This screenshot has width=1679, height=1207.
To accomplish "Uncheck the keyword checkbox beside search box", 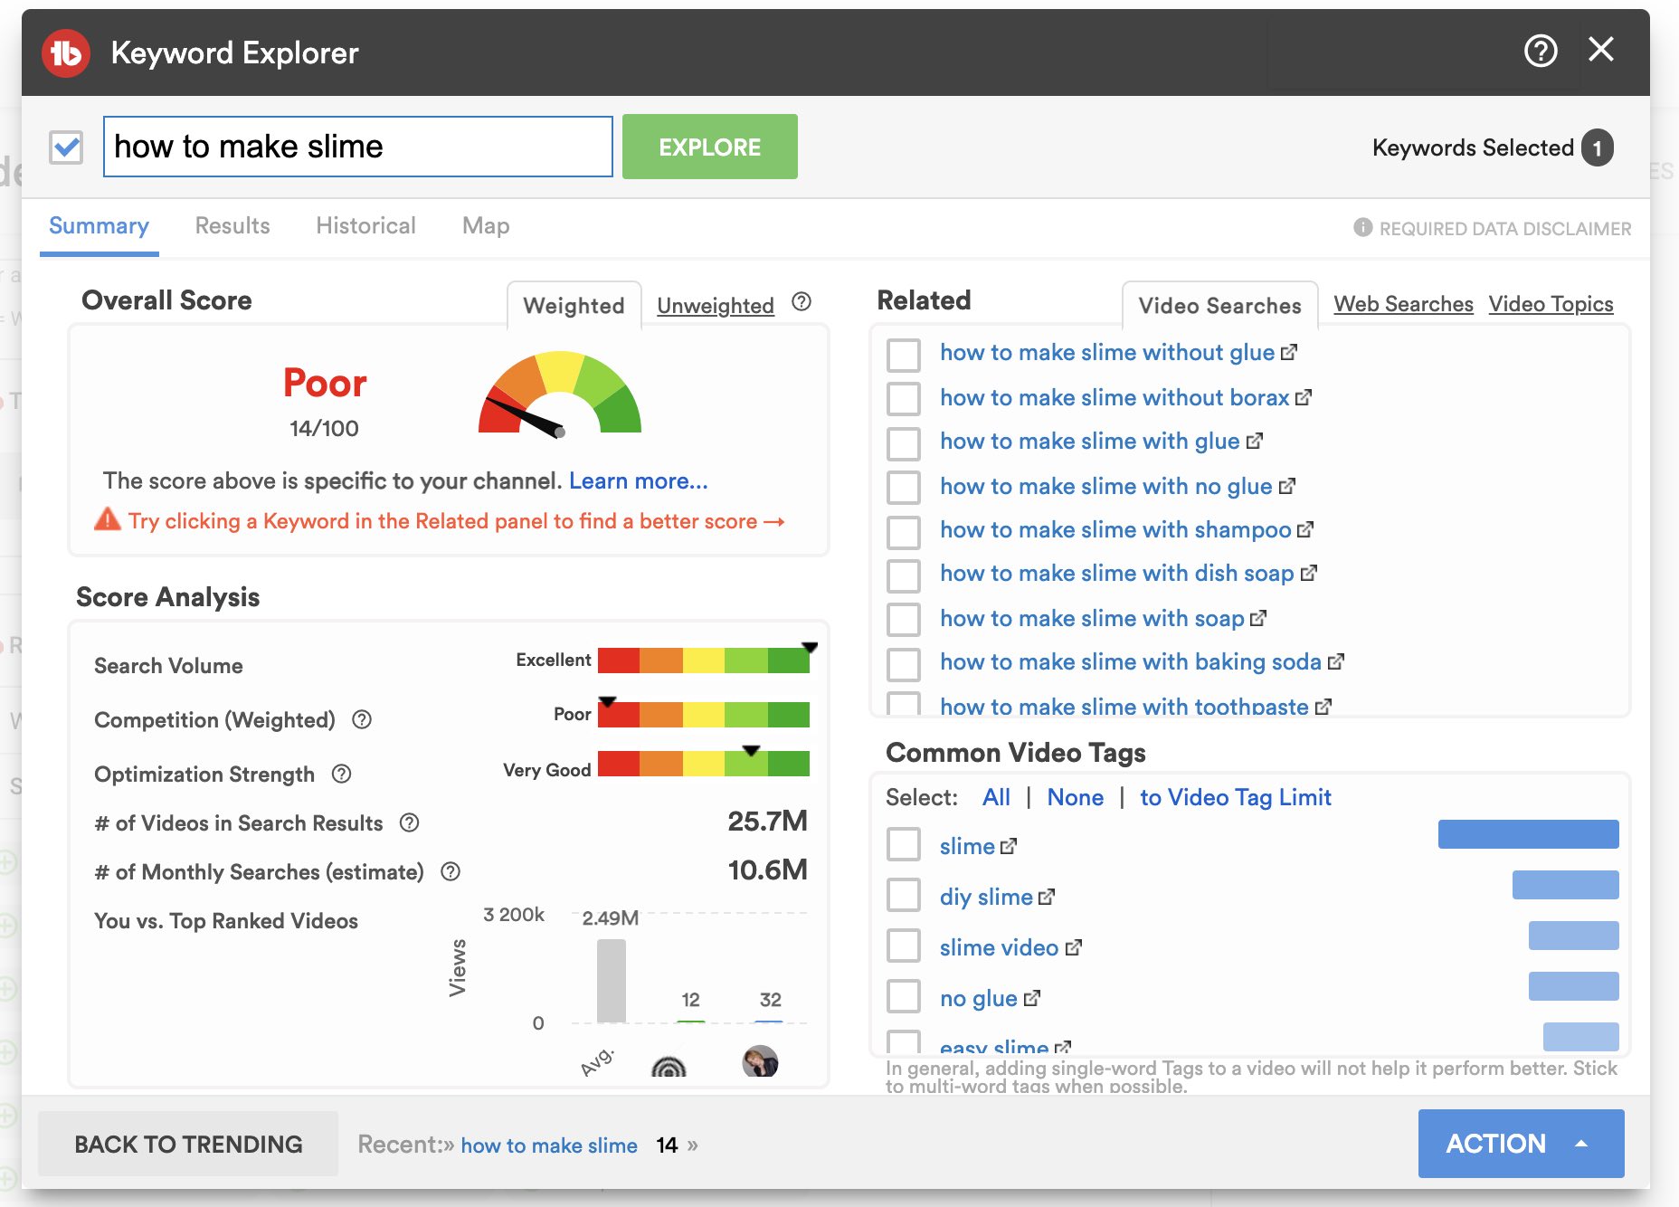I will pos(66,147).
